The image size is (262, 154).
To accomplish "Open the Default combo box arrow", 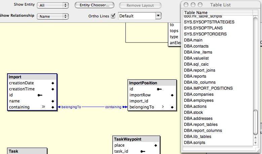I will [x=158, y=16].
